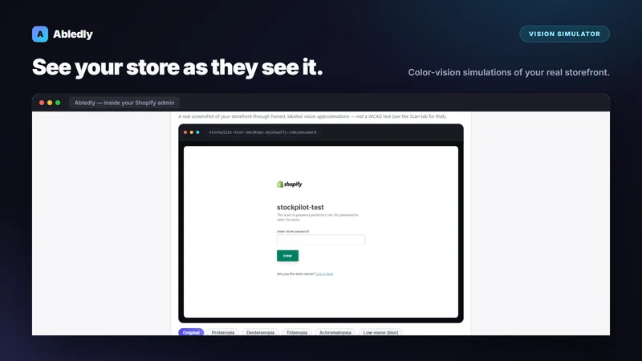Click the 'Color-vision simulations of your real storefront.' subtitle
The image size is (642, 361).
[x=509, y=72]
